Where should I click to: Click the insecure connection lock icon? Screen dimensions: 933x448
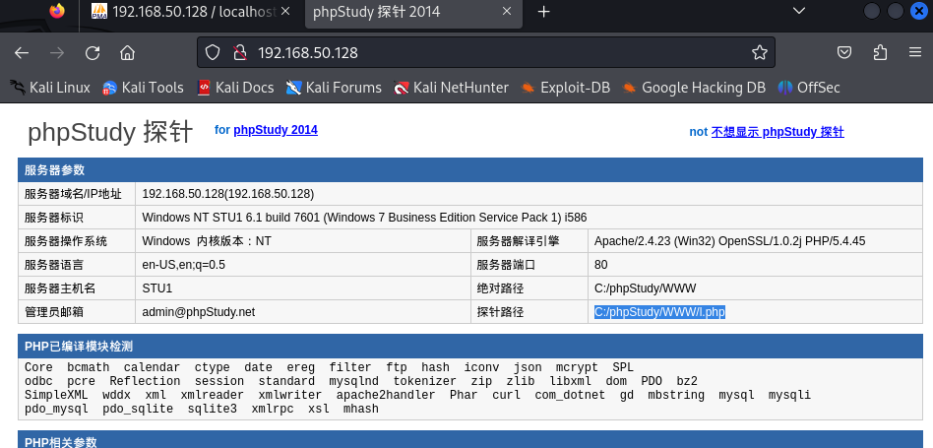(x=240, y=52)
